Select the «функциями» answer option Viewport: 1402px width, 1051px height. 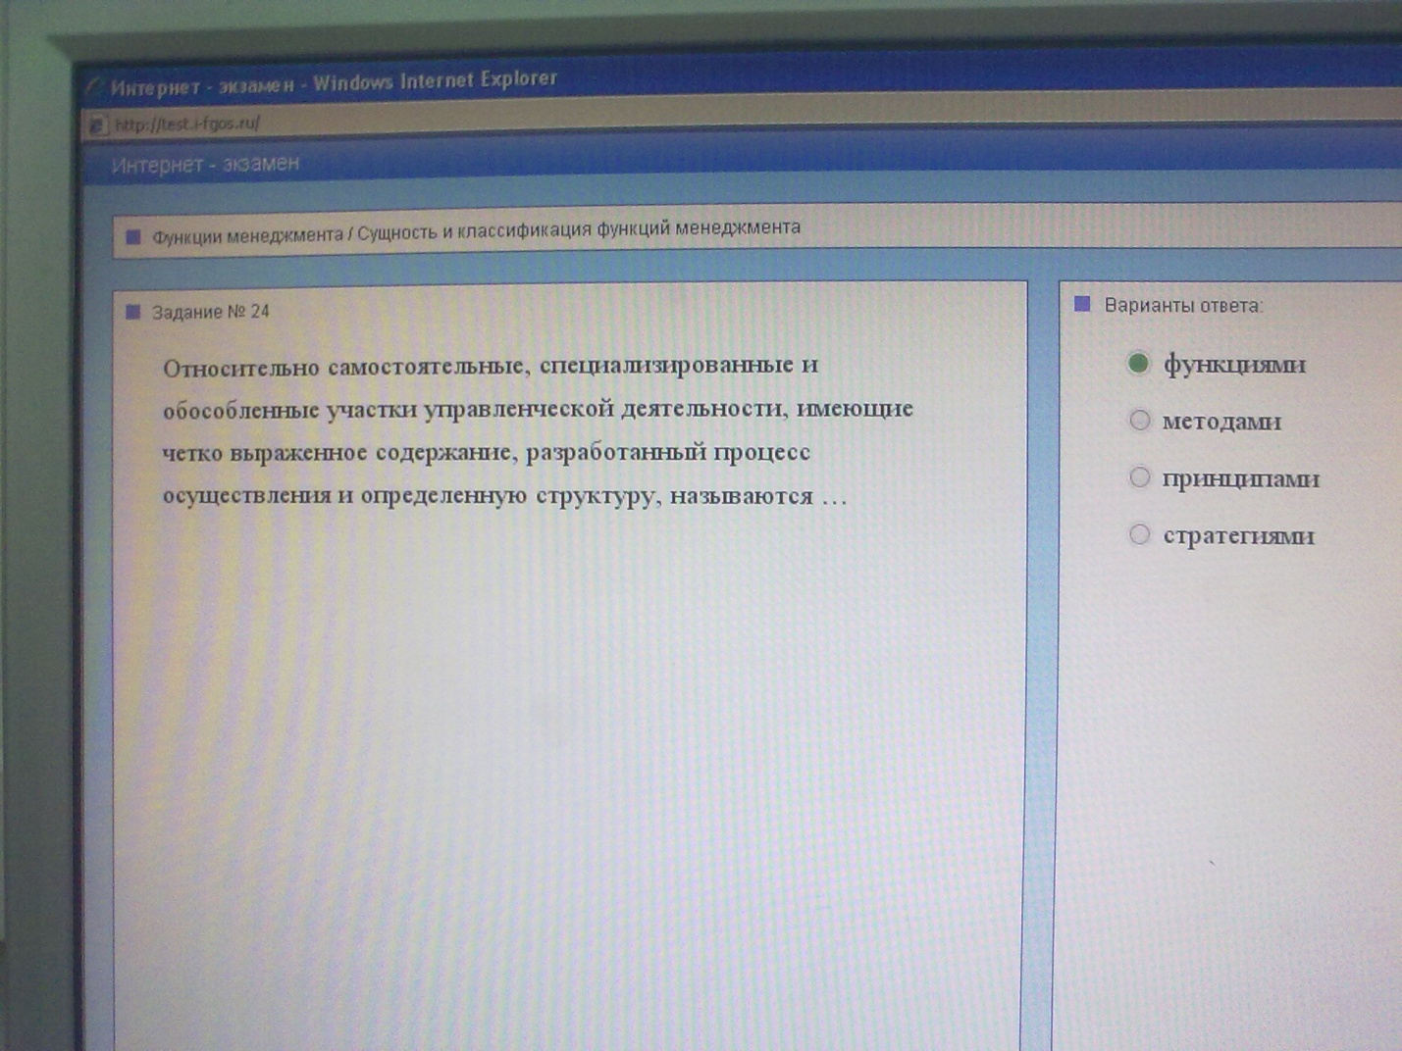pyautogui.click(x=1138, y=363)
